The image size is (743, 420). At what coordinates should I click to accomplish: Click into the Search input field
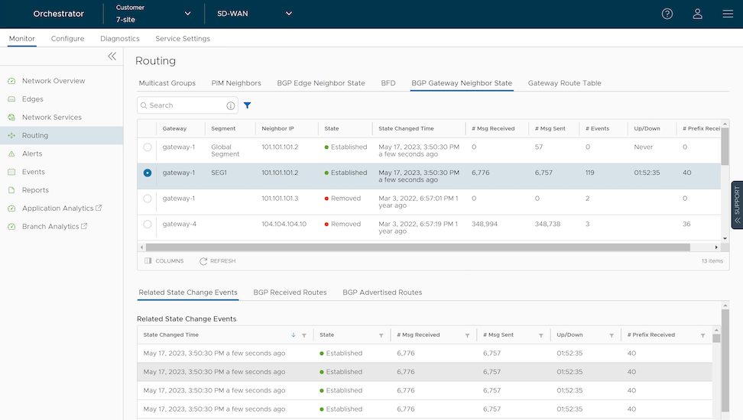[x=183, y=105]
